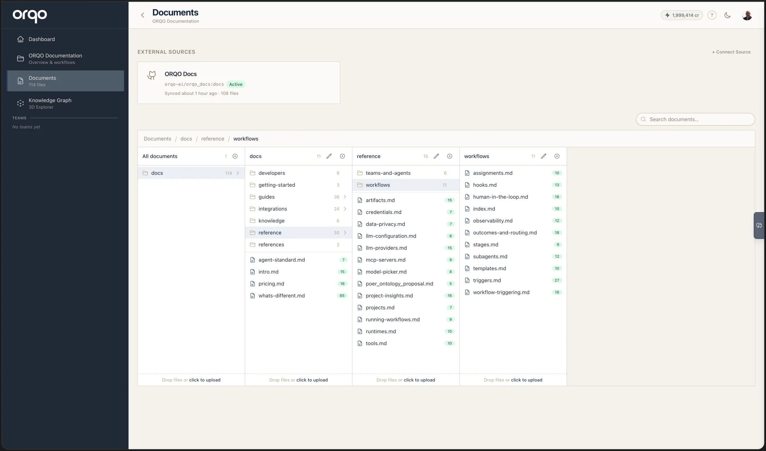
Task: Open poer_ontology_proposal.md file
Action: [406, 284]
